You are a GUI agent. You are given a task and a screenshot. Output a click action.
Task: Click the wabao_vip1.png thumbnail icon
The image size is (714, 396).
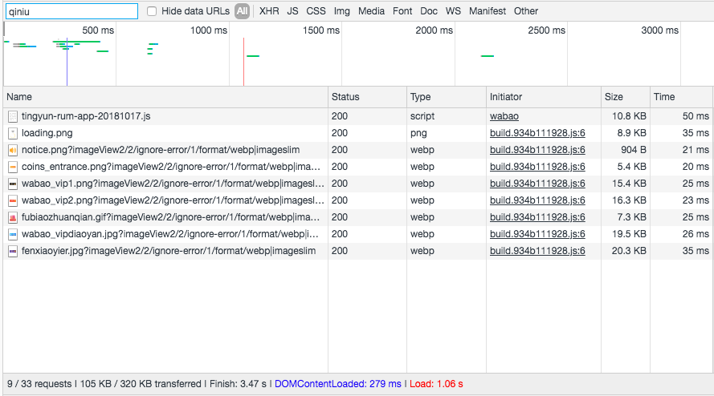click(13, 184)
